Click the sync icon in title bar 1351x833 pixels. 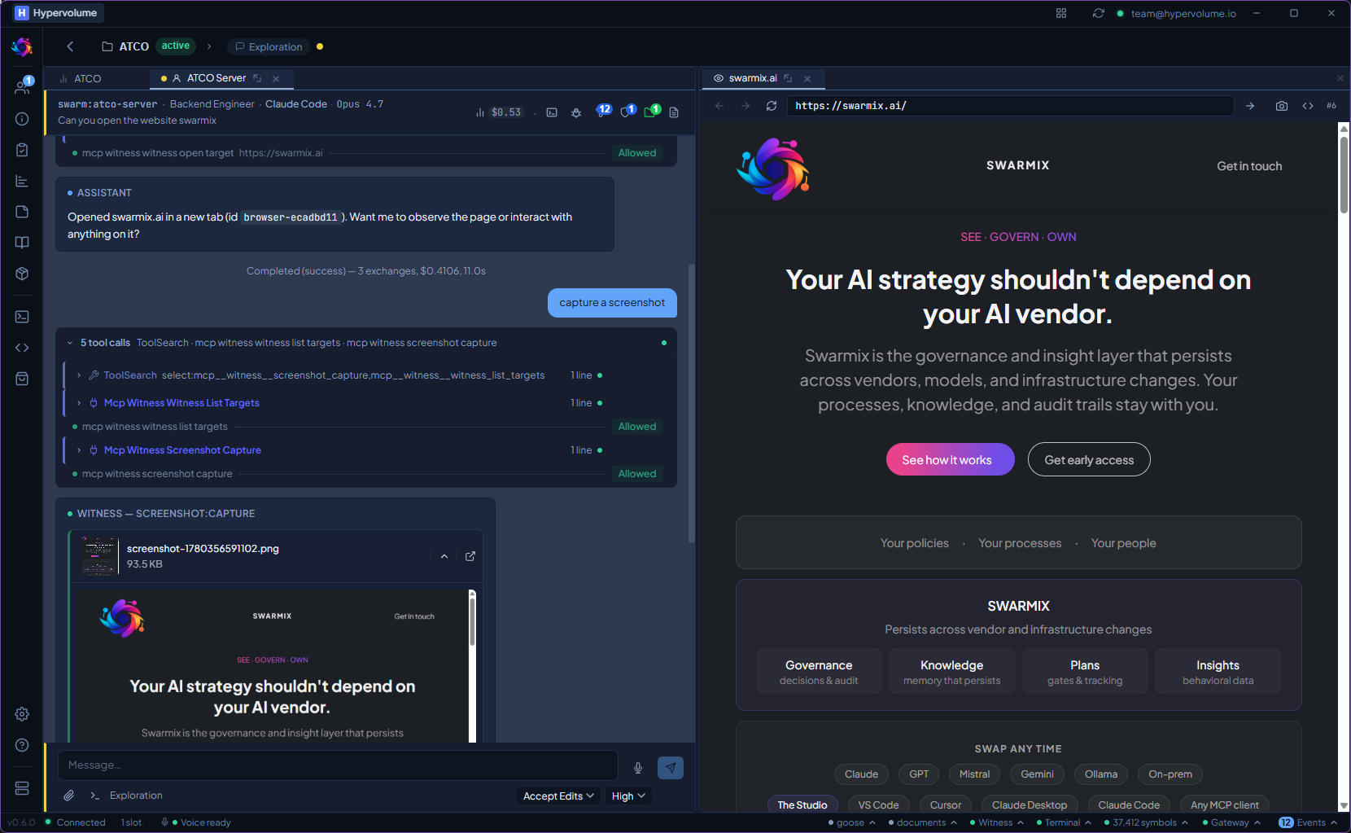(x=1099, y=13)
